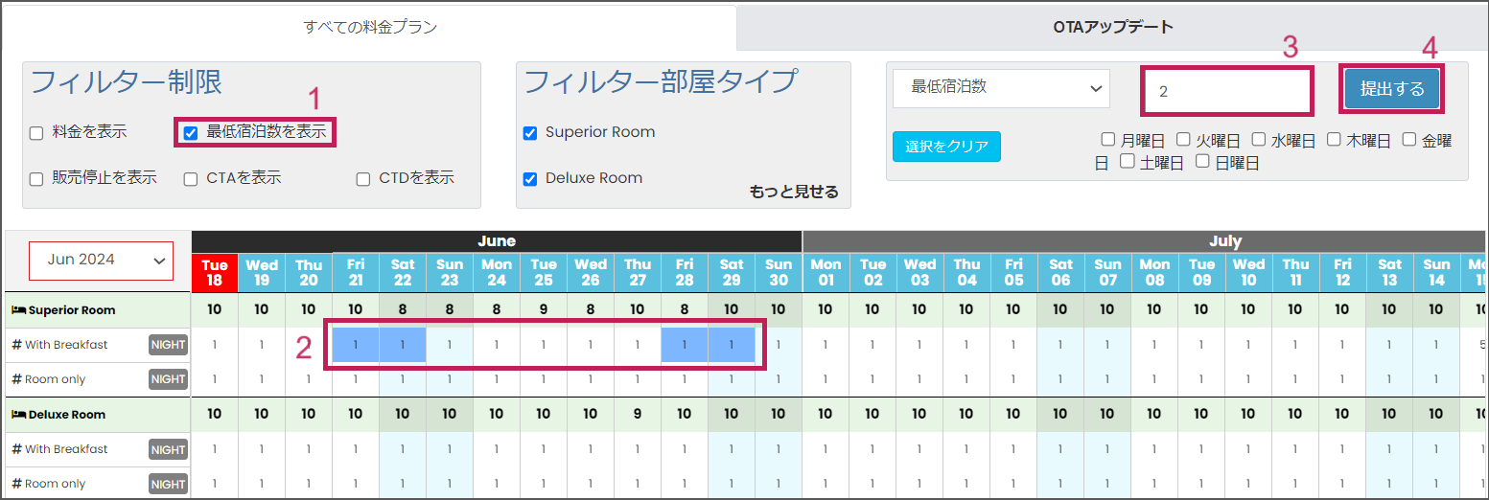Viewport: 1489px width, 500px height.
Task: Click NIGHT badge for Deluxe With Breakfast
Action: point(168,449)
